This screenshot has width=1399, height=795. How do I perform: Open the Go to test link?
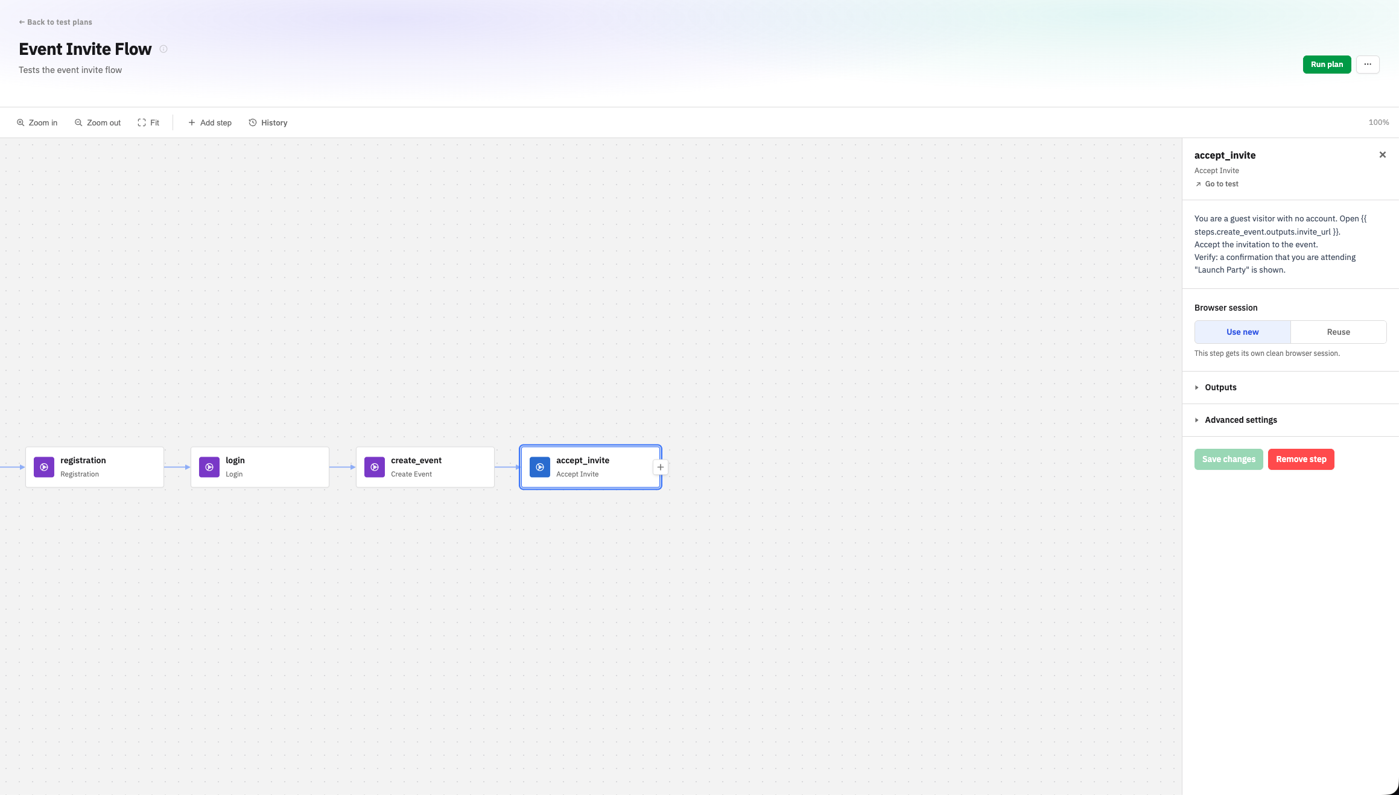point(1217,184)
